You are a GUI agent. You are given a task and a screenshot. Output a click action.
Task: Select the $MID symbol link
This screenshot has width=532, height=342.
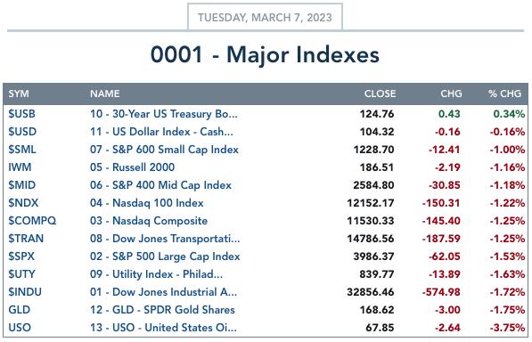click(22, 185)
